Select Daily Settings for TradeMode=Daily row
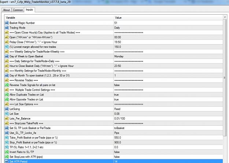The width and height of the screenshot is (229, 163). pyautogui.click(x=114, y=61)
